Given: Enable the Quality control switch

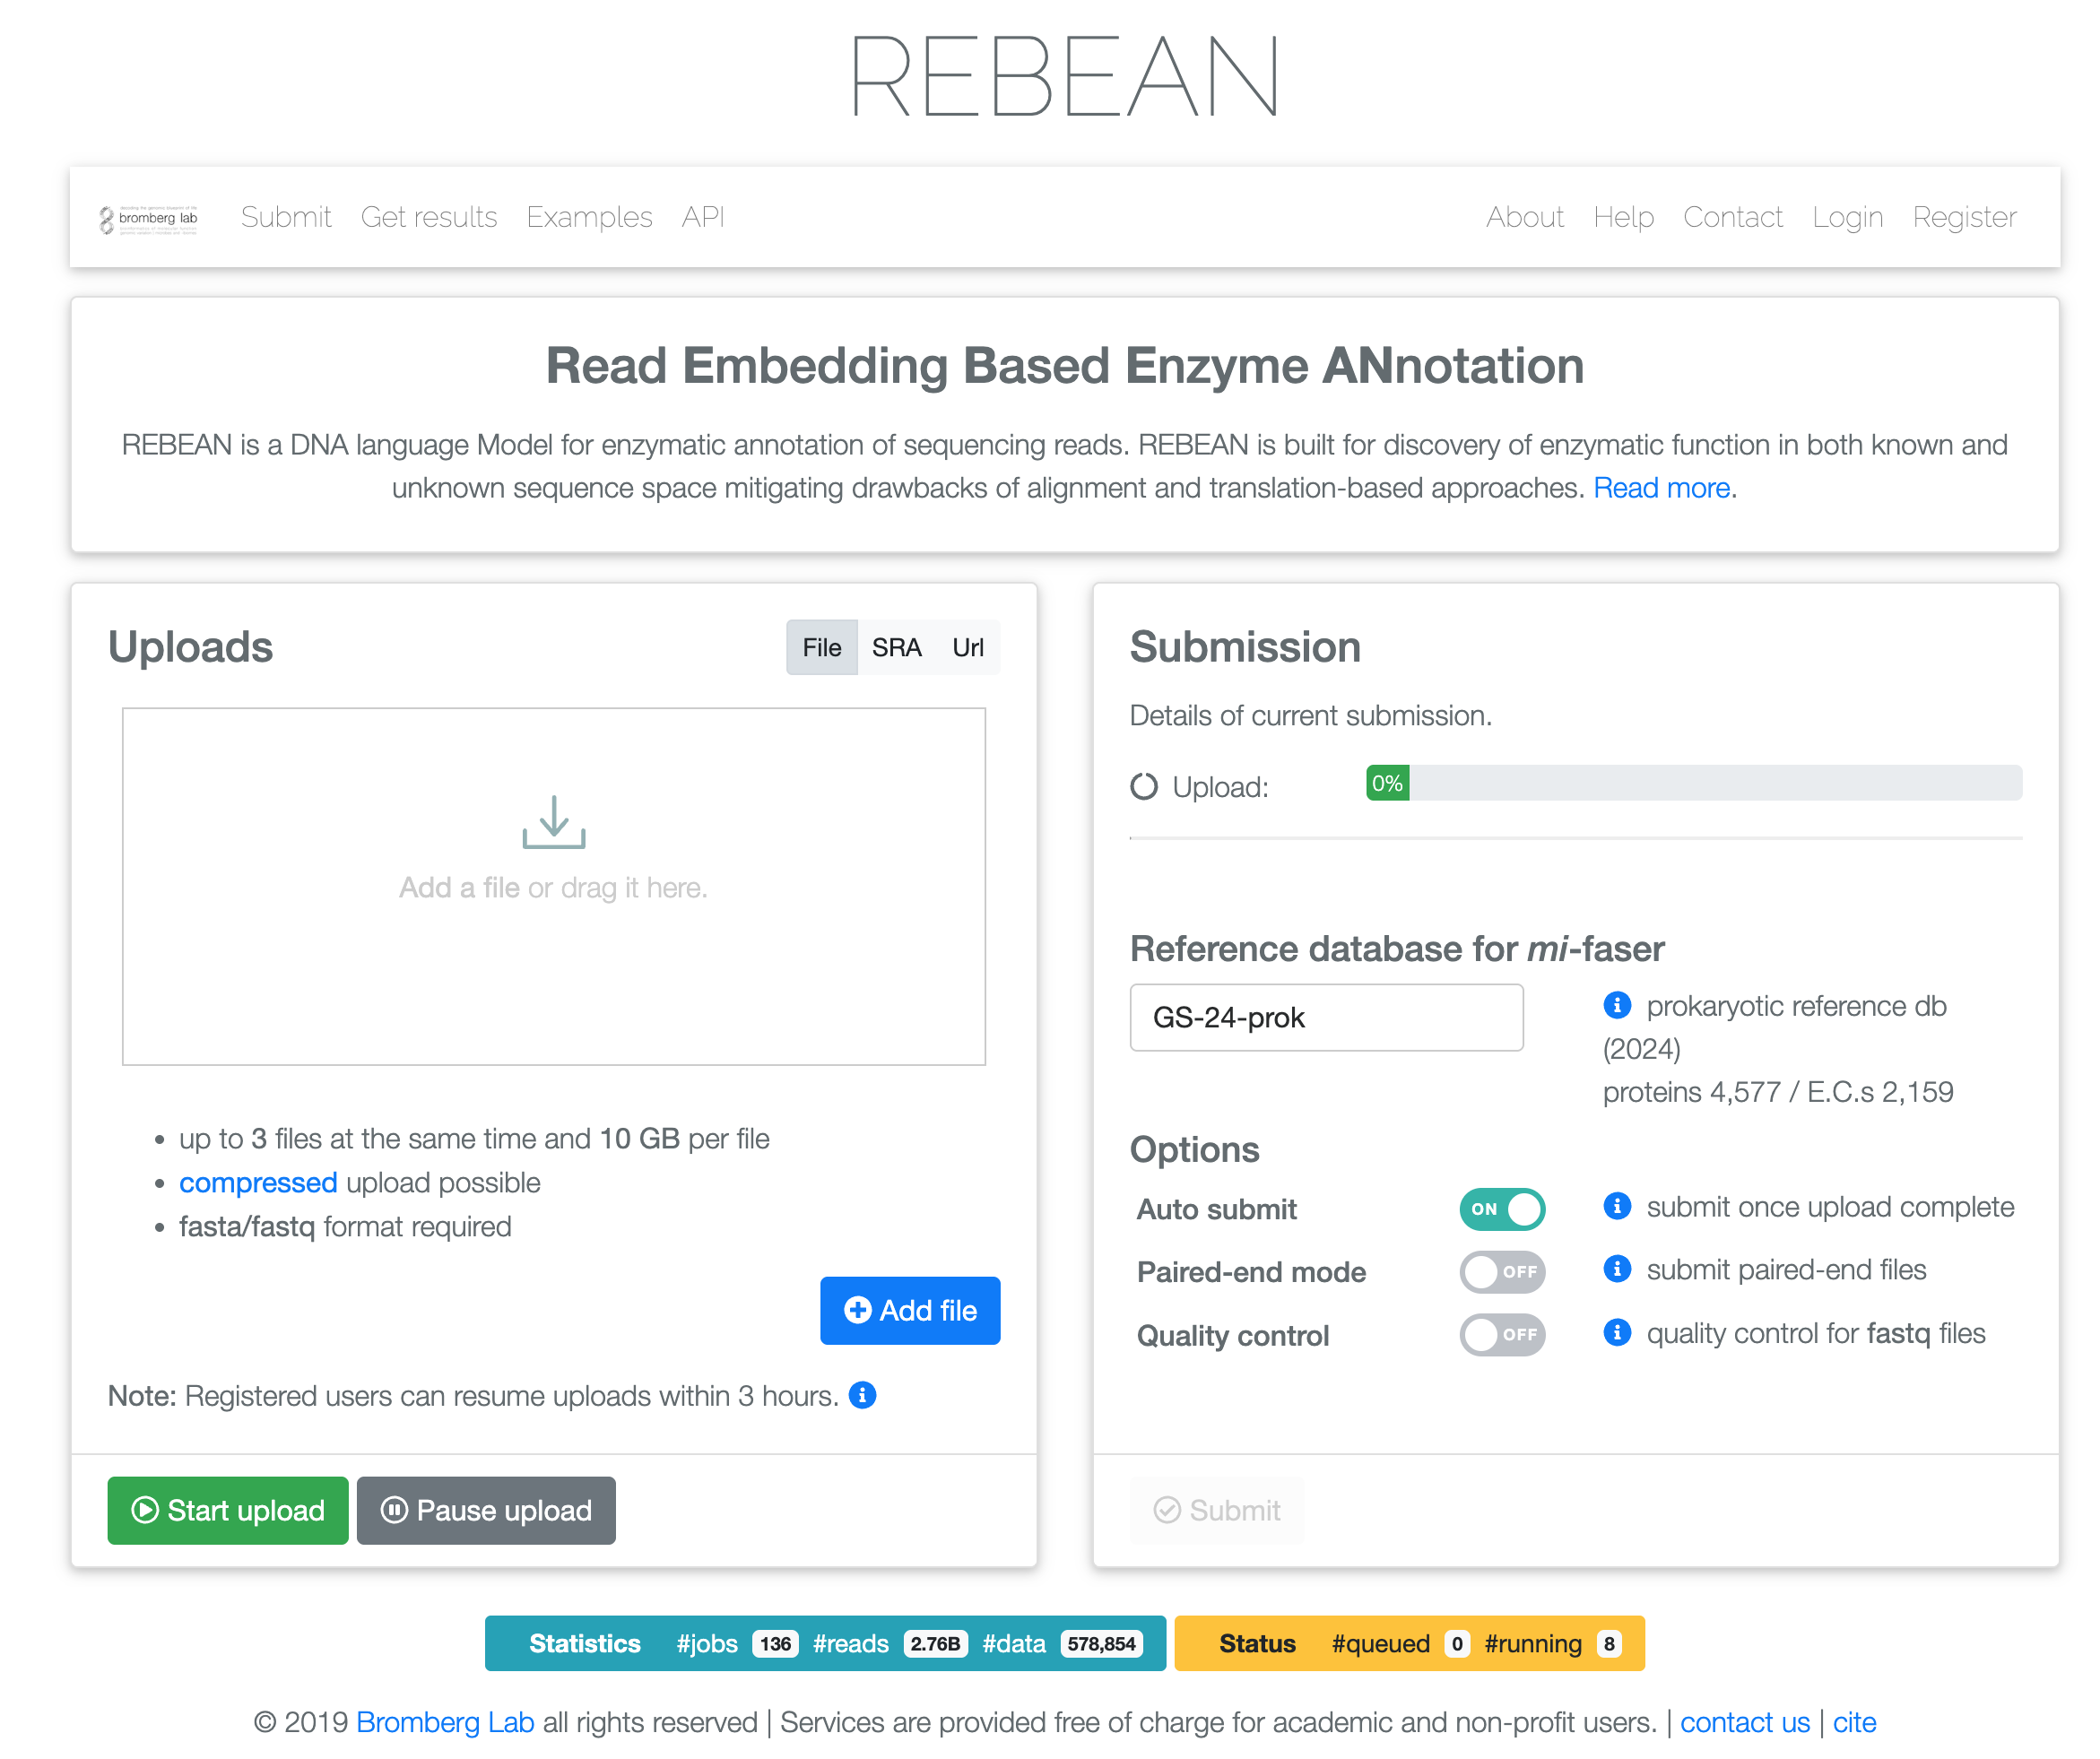Looking at the screenshot, I should click(1502, 1335).
